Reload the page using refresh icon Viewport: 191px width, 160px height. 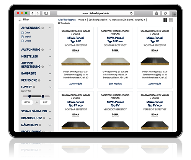[131, 13]
